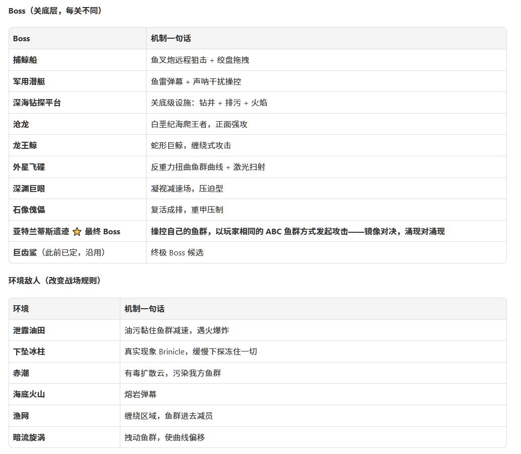Viewport: 521px width, 454px height.
Task: Click the 环境敌人（改变战场规则）heading
Action: (54, 281)
